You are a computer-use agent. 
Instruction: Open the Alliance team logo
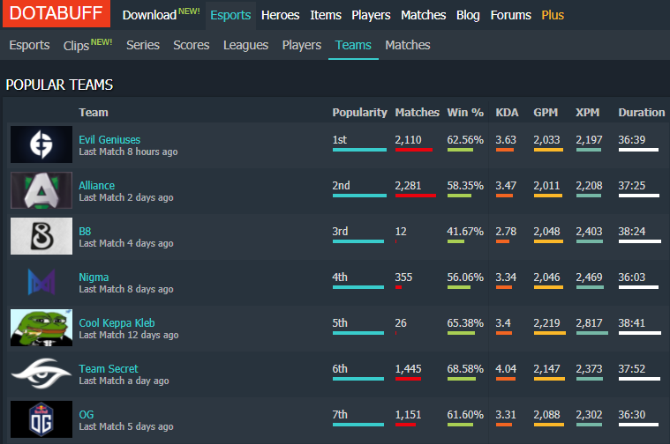(41, 190)
